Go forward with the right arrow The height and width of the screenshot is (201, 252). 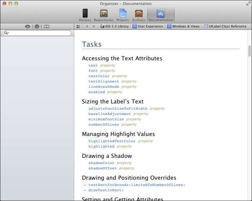point(94,26)
